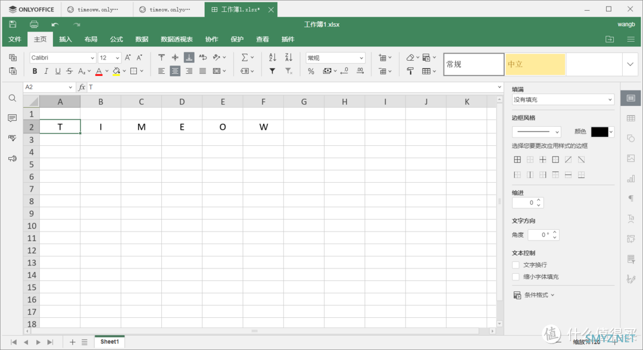643x350 pixels.
Task: Switch to the 数据透视表 tab
Action: point(177,39)
